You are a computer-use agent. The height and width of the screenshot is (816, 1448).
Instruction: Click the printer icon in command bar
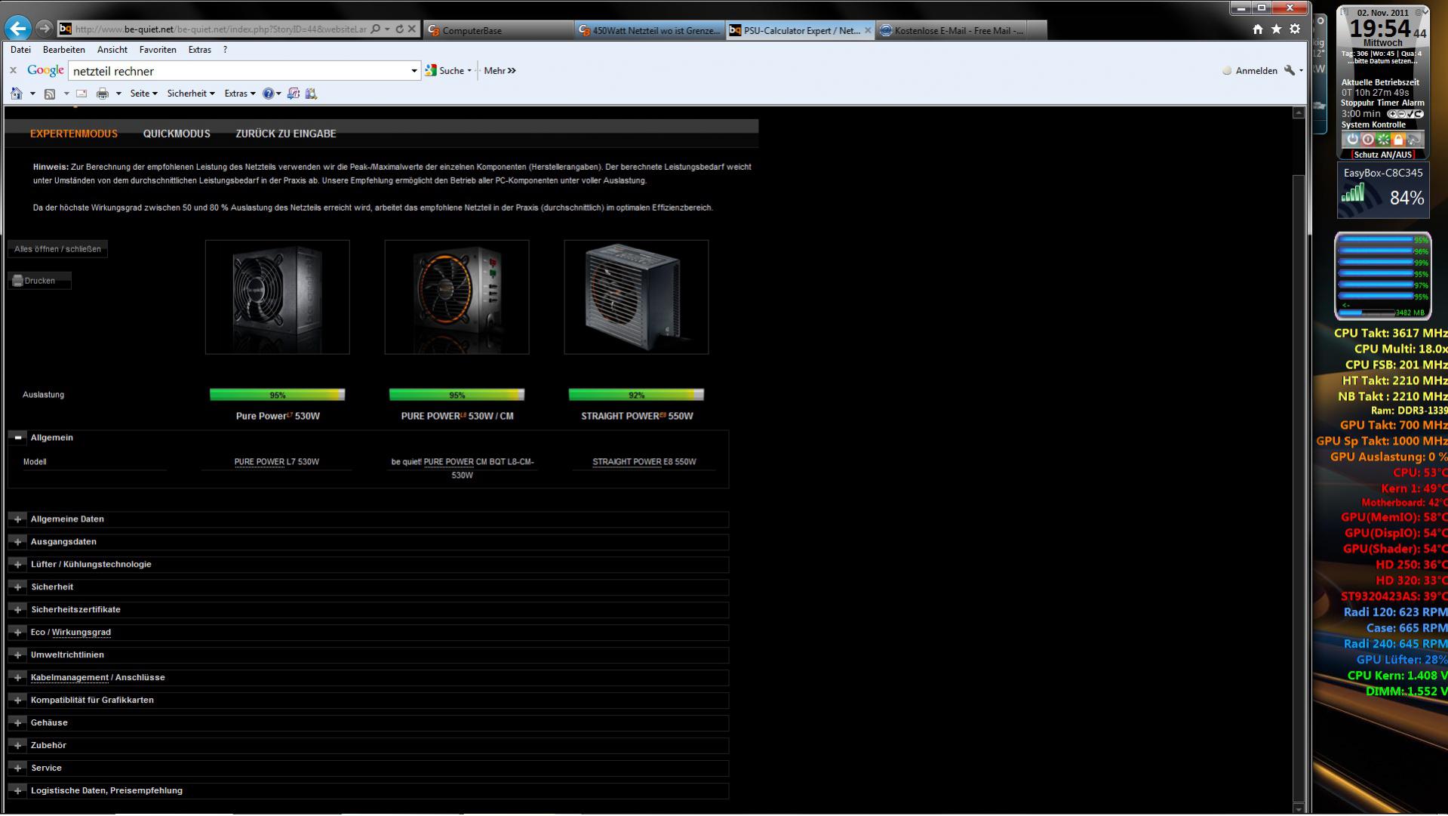[103, 94]
